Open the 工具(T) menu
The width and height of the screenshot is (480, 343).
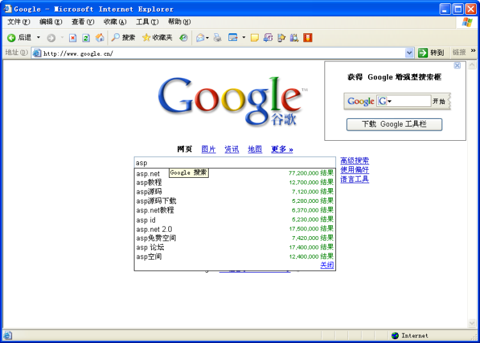point(147,22)
